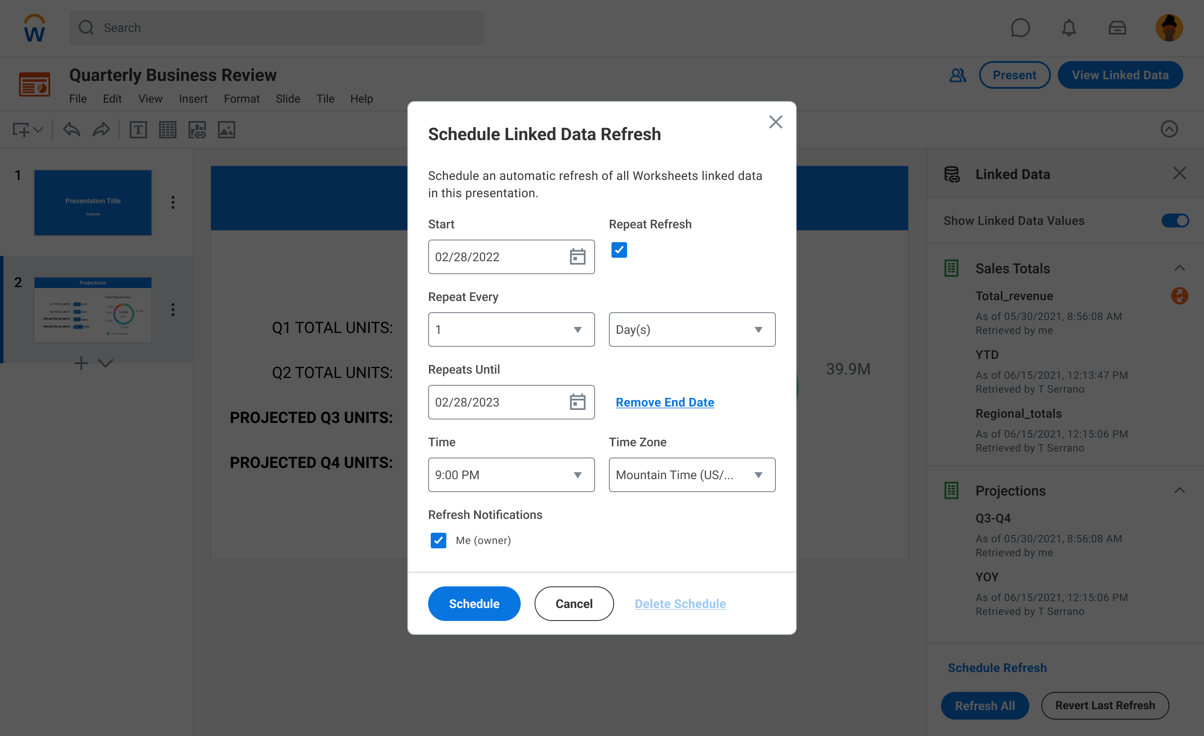Open the inbox tray icon
Screen dimensions: 1204x736
pyautogui.click(x=1117, y=28)
